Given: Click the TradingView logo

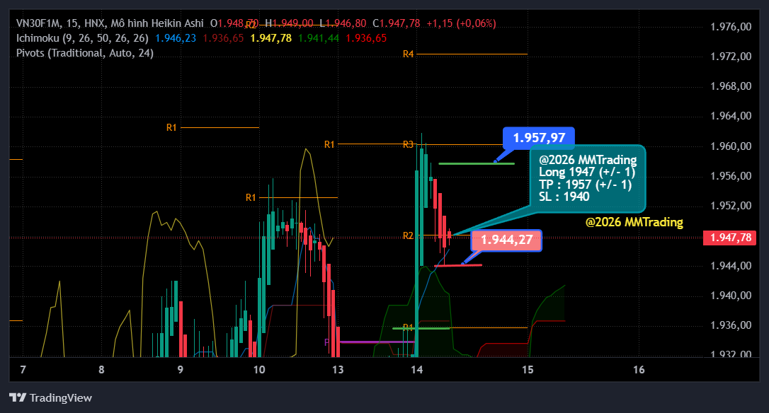Looking at the screenshot, I should pos(50,397).
